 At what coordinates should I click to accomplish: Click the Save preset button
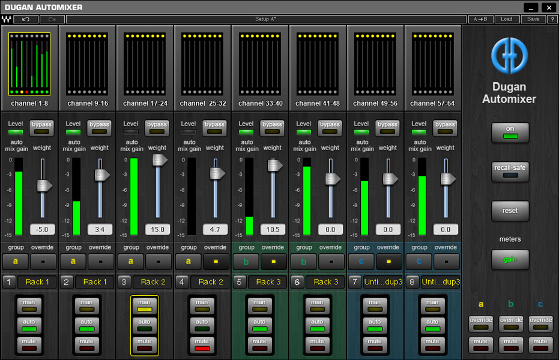(533, 19)
